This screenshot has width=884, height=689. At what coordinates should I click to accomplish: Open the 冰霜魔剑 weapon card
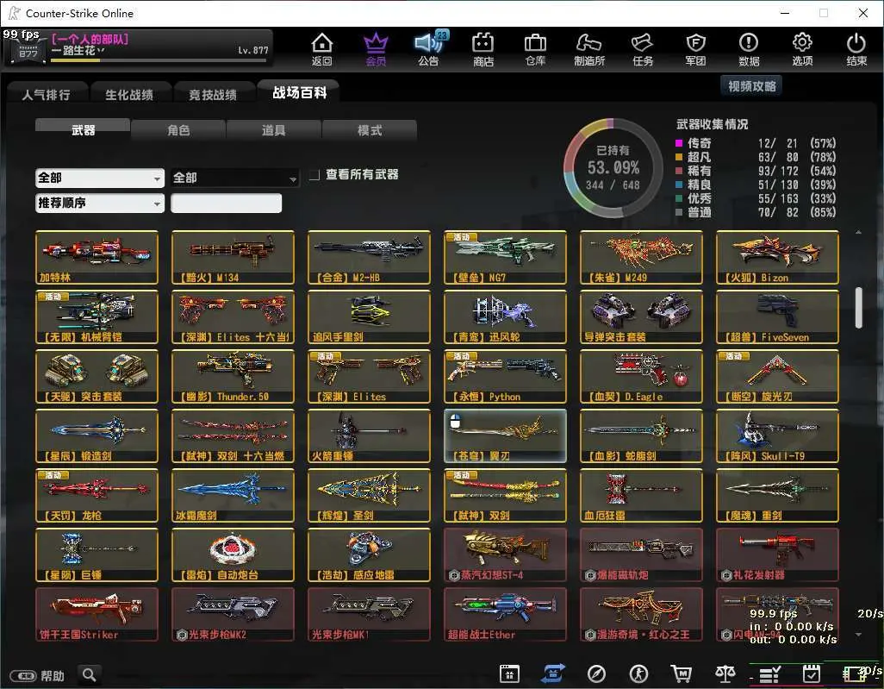(x=233, y=496)
